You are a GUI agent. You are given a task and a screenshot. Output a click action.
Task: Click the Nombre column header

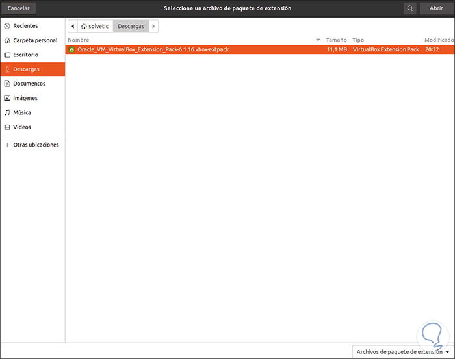[79, 40]
